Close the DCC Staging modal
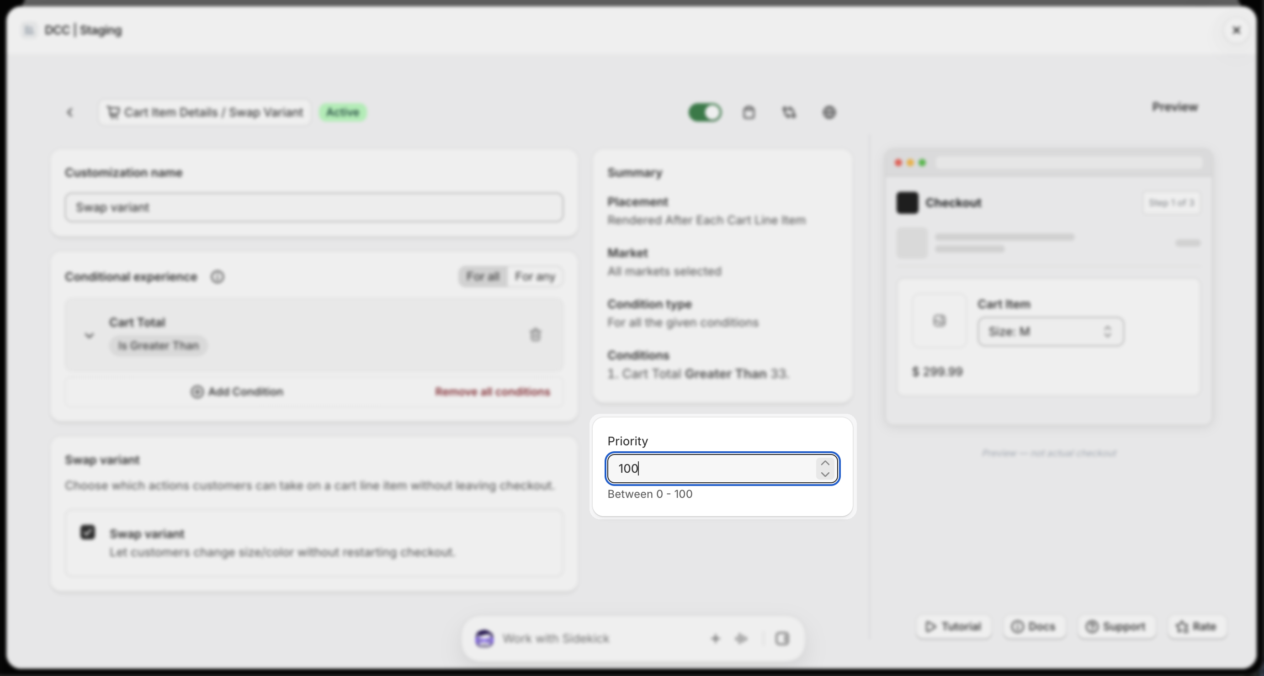1264x676 pixels. click(x=1237, y=31)
